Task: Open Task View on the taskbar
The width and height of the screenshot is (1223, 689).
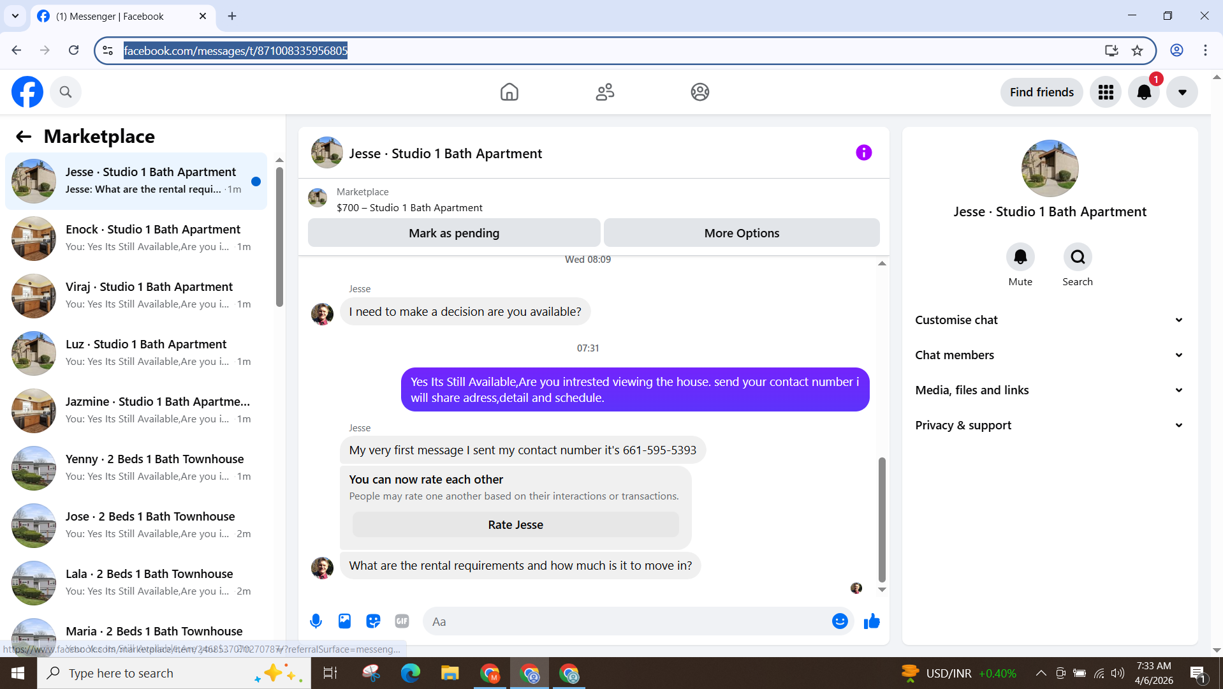Action: tap(330, 673)
